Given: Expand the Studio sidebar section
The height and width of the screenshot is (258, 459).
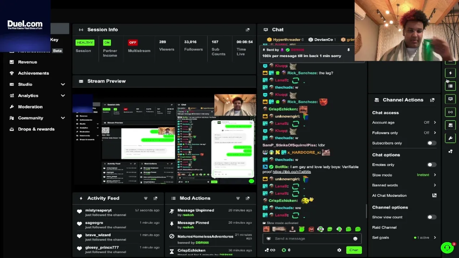Looking at the screenshot, I should 63,85.
